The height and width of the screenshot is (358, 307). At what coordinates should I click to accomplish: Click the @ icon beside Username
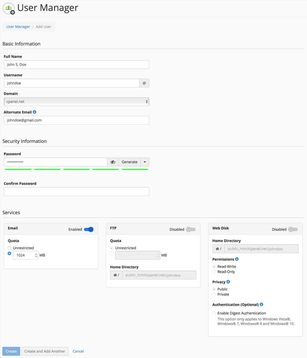(144, 83)
